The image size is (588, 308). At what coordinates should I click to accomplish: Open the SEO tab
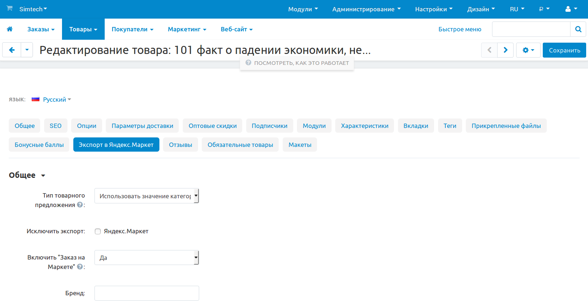coord(55,126)
